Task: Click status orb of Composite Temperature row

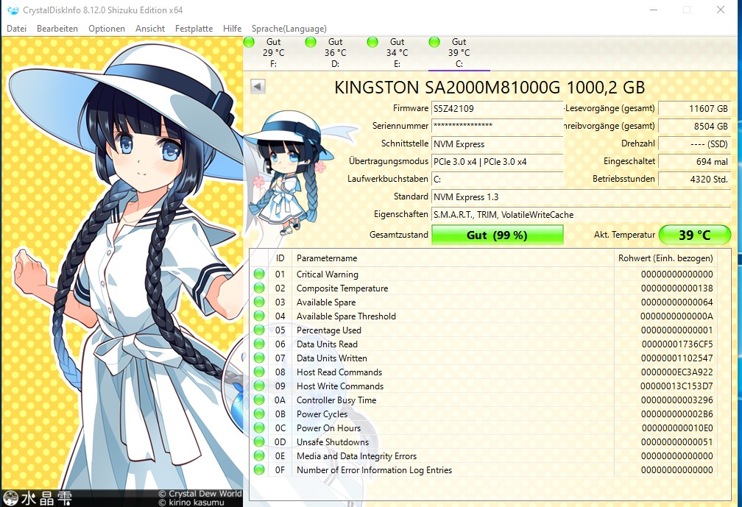Action: 259,288
